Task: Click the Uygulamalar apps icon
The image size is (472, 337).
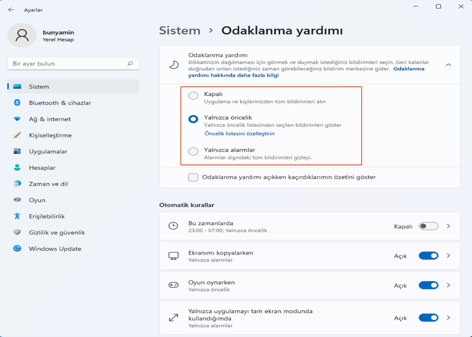Action: point(17,151)
